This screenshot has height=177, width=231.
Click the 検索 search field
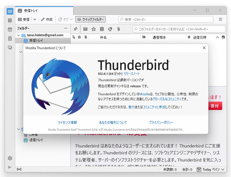pyautogui.click(x=166, y=19)
